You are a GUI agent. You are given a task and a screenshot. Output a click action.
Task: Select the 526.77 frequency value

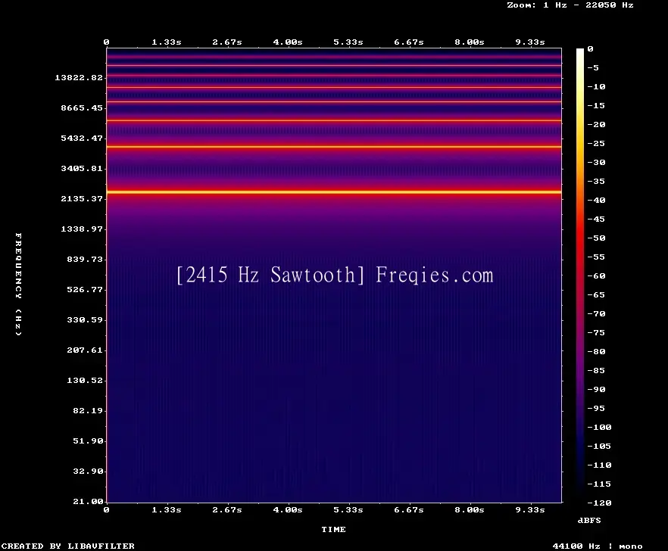85,289
